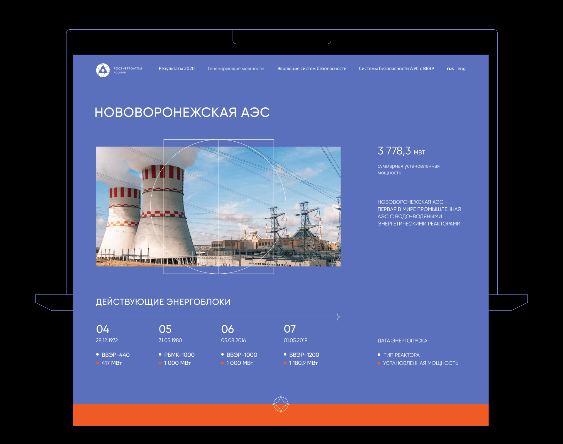The height and width of the screenshot is (444, 563).
Task: Click orange bullet beside УСТАНОВЛЕННАЯ МОЩНОСТЬ legend
Action: (379, 363)
